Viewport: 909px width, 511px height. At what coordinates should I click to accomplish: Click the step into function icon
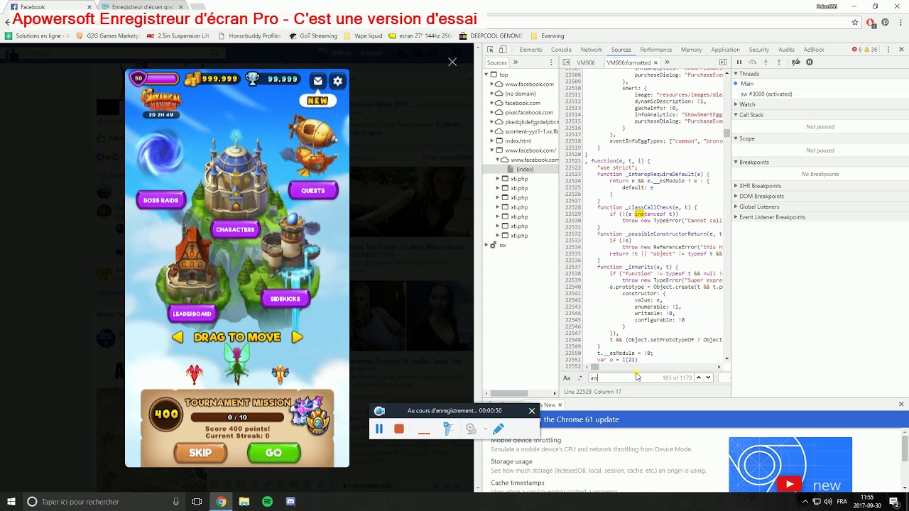point(766,62)
